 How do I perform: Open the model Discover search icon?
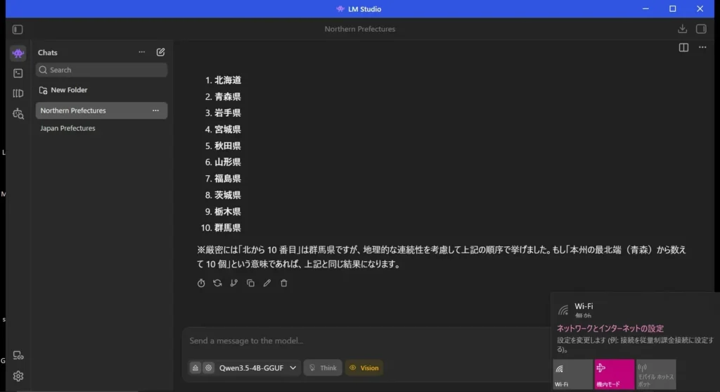(18, 113)
